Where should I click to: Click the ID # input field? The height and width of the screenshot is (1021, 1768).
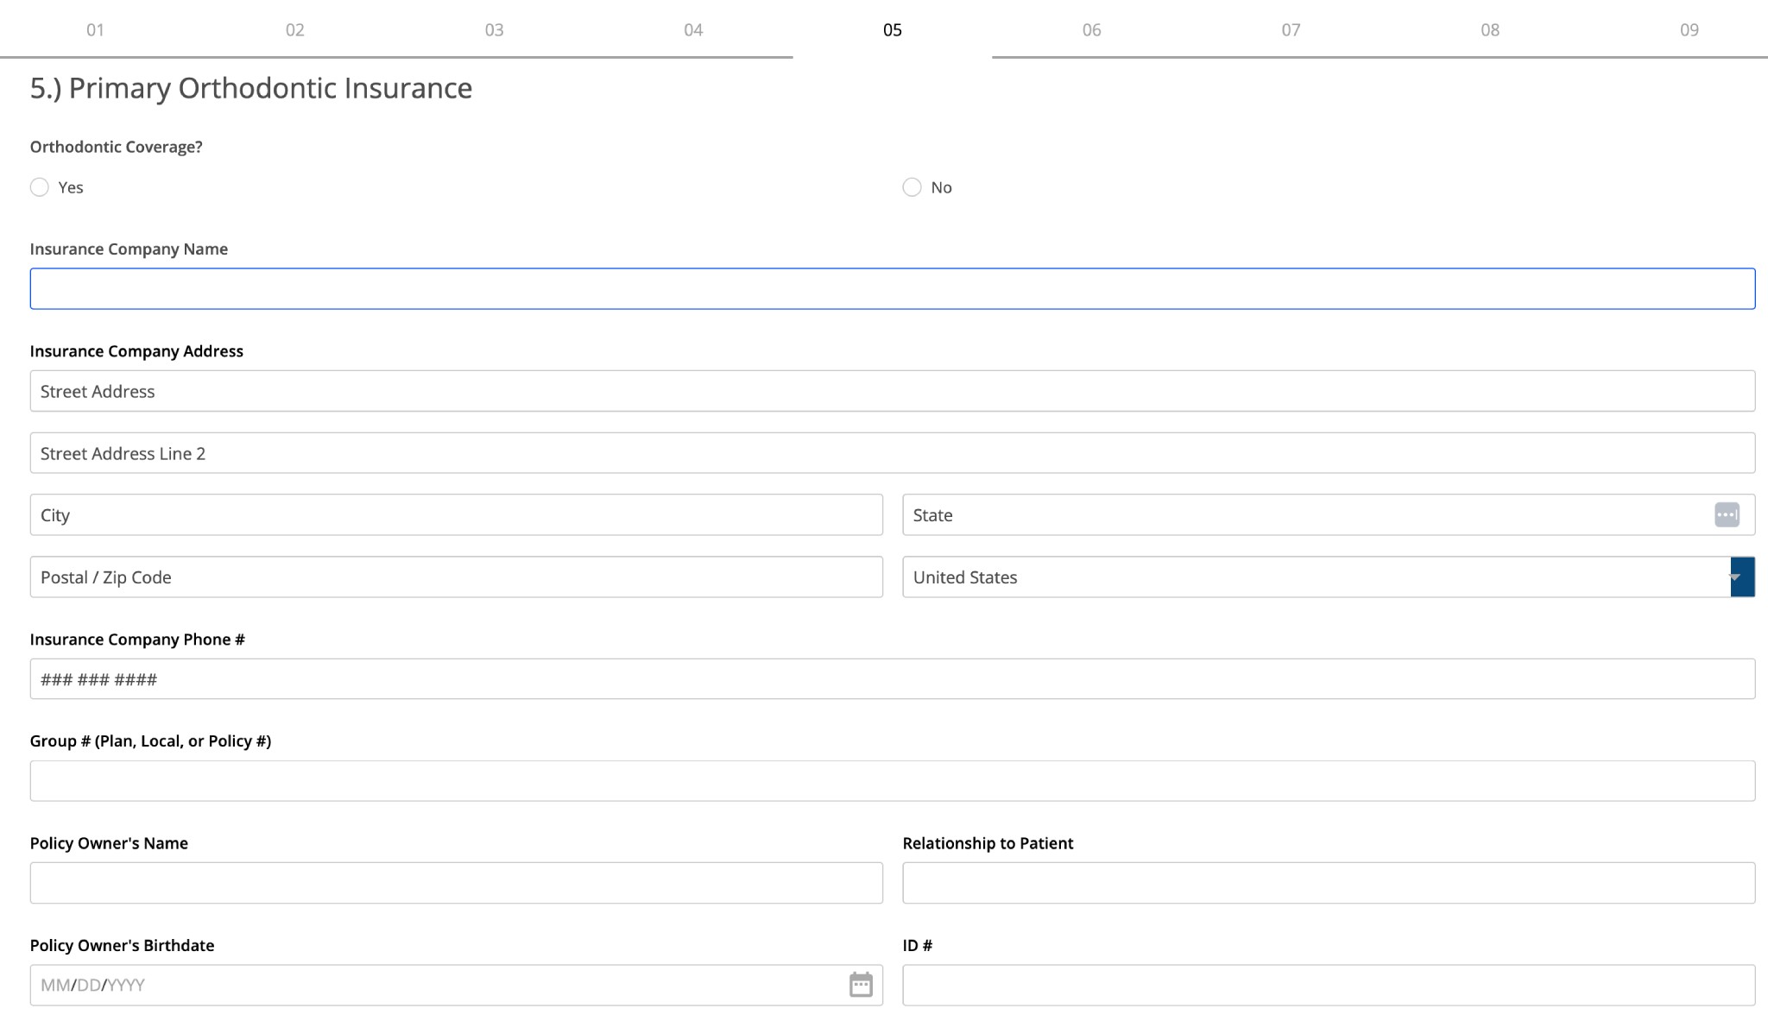tap(1329, 985)
